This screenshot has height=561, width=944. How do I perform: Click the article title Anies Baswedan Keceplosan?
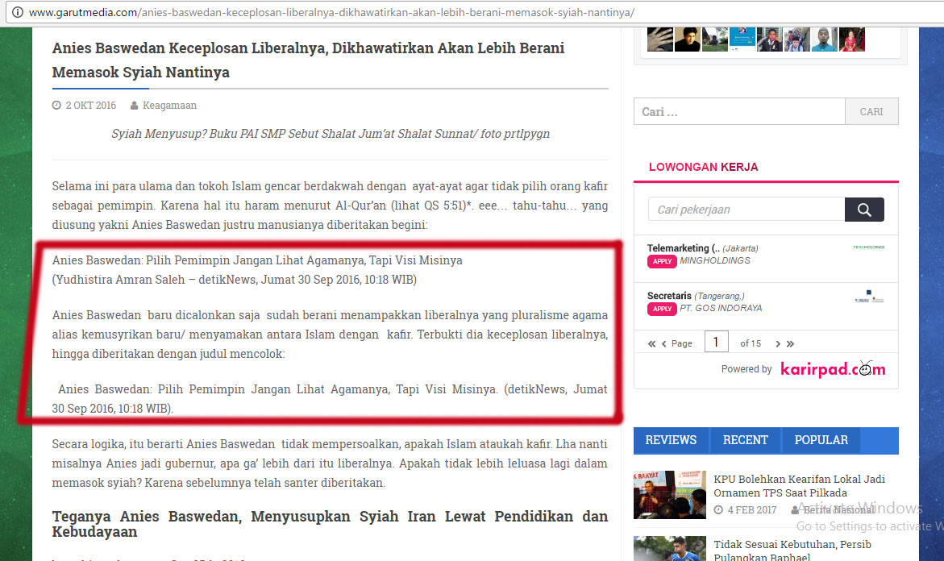click(308, 60)
